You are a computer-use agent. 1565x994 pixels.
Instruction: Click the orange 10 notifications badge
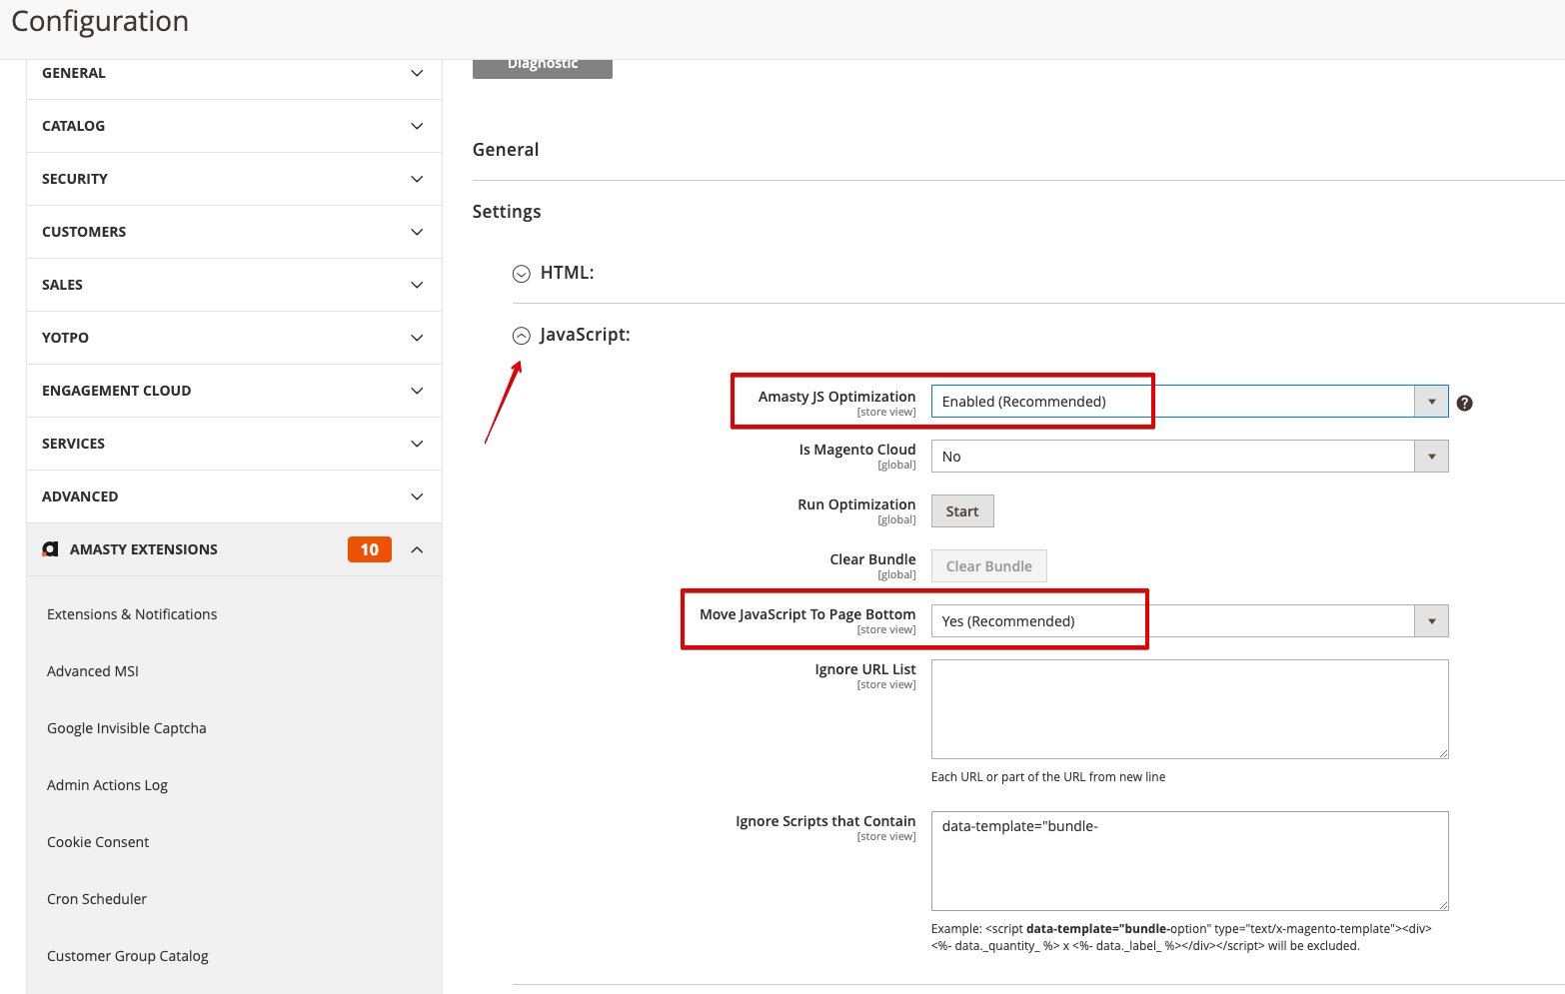[369, 548]
